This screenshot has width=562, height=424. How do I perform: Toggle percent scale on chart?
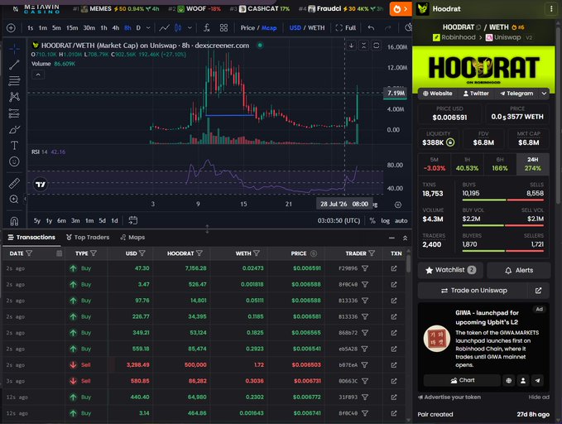[372, 220]
